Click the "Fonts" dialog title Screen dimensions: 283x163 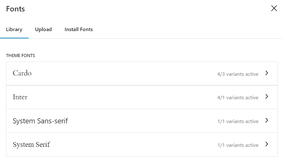pyautogui.click(x=16, y=9)
